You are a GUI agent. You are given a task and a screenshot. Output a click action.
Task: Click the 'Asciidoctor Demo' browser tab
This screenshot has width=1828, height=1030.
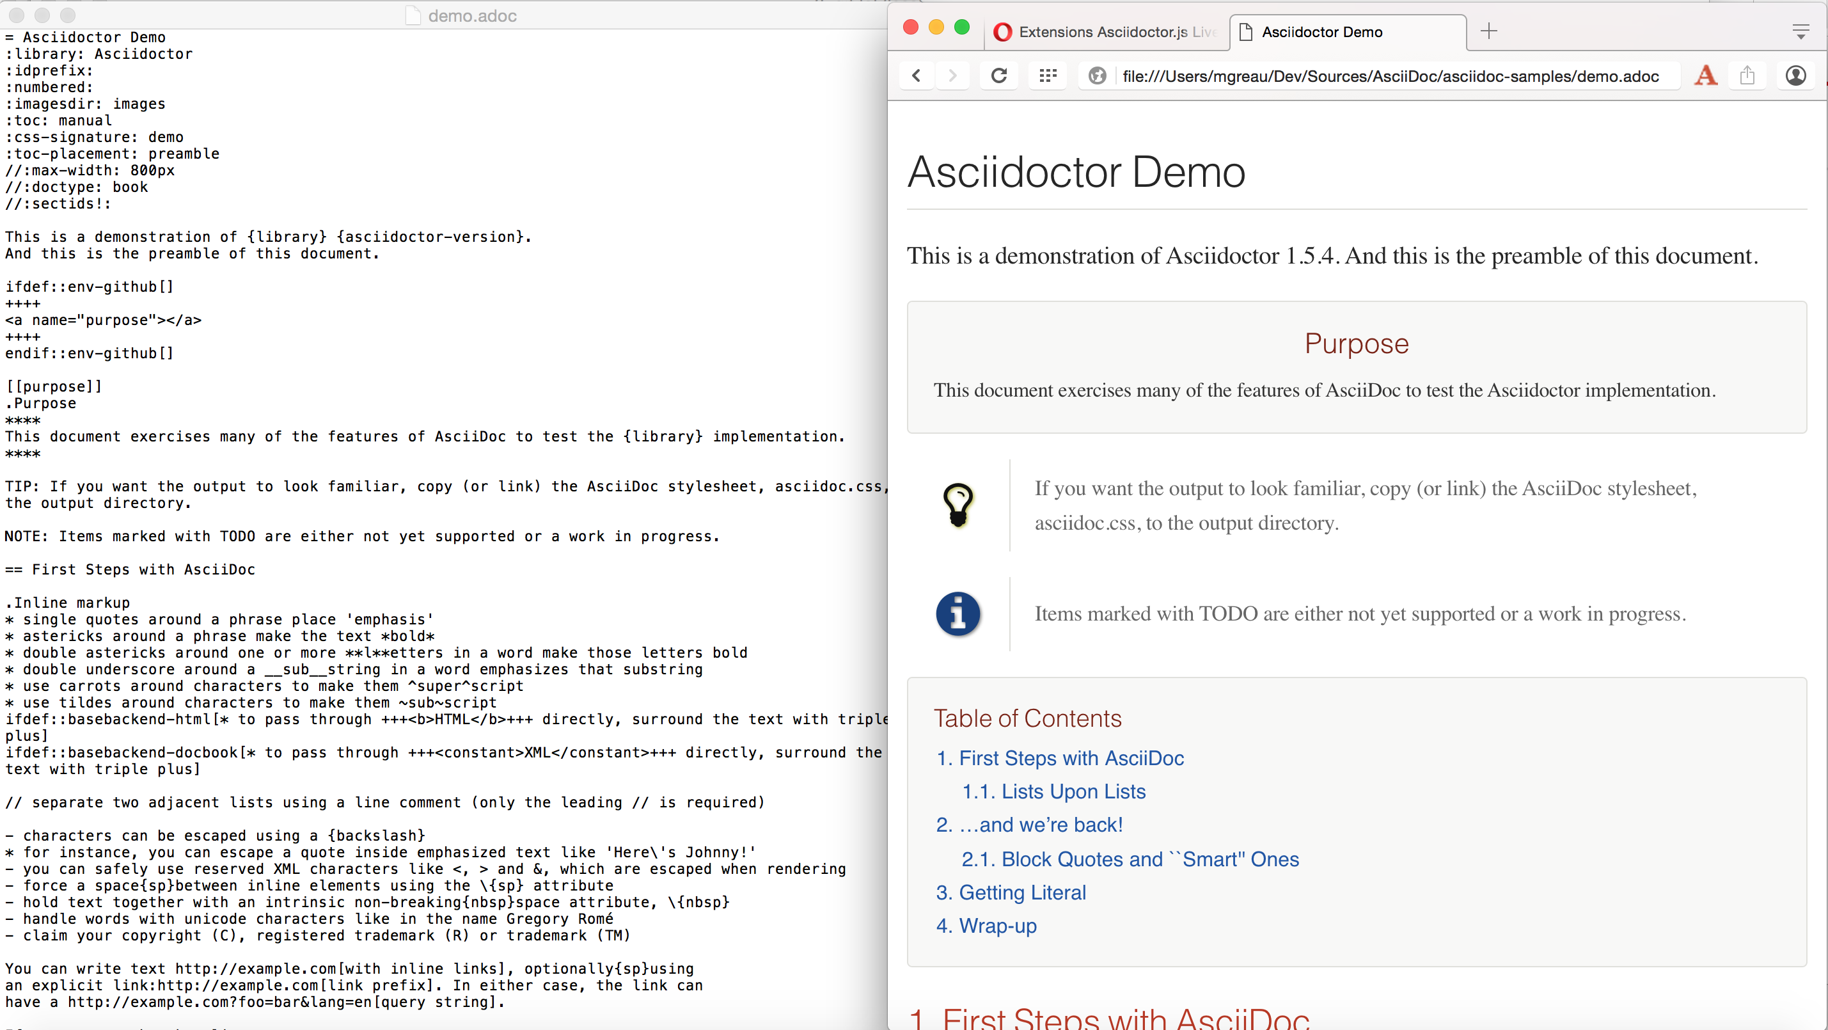pyautogui.click(x=1351, y=31)
